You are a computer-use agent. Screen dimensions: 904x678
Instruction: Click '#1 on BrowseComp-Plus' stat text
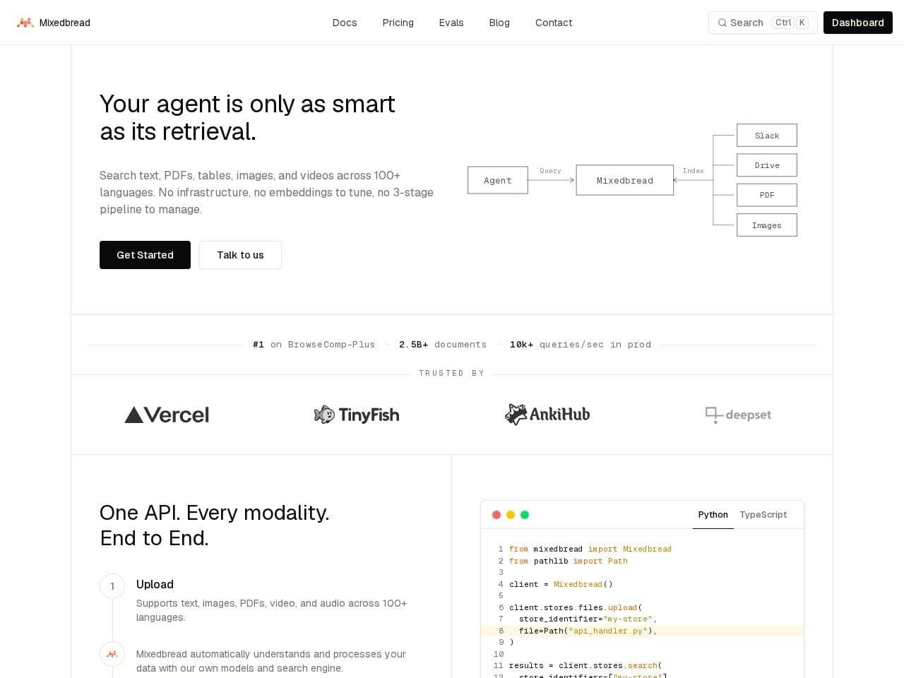pos(314,345)
